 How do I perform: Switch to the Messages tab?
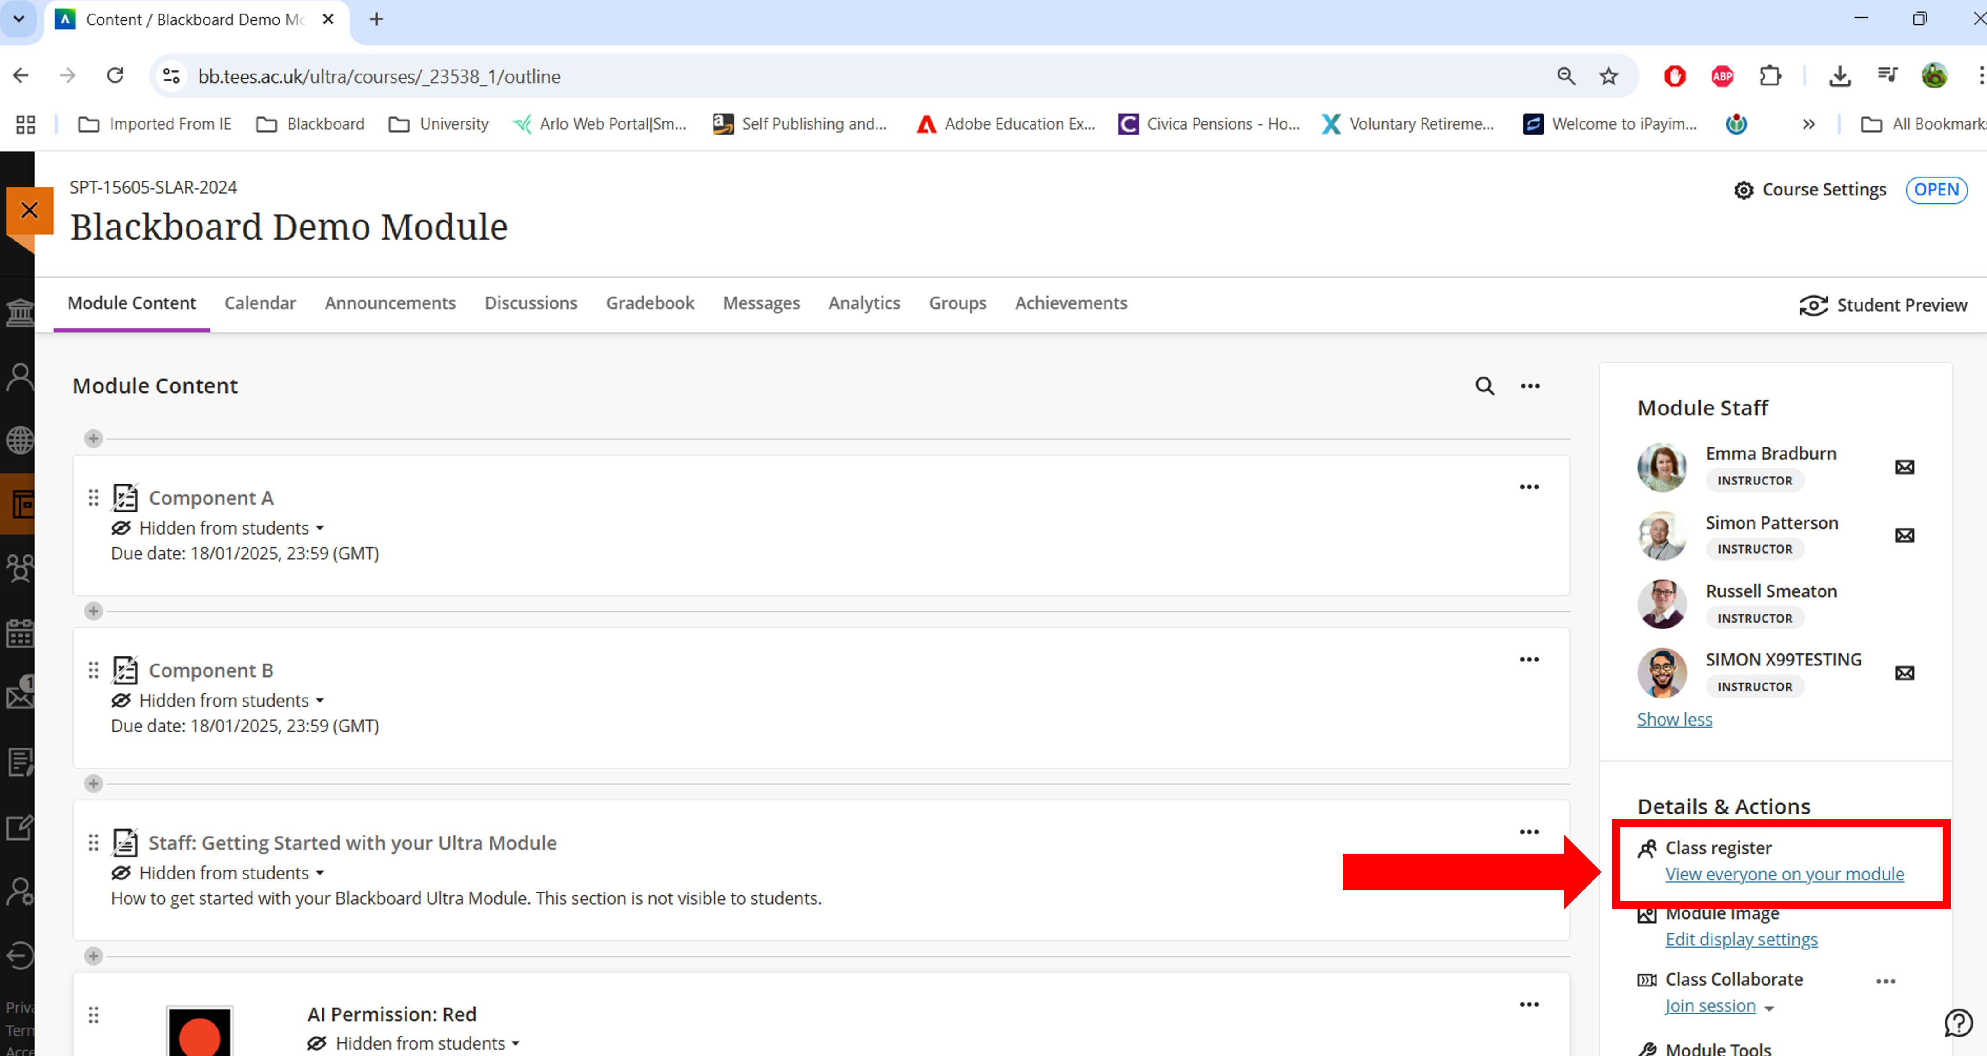coord(761,303)
